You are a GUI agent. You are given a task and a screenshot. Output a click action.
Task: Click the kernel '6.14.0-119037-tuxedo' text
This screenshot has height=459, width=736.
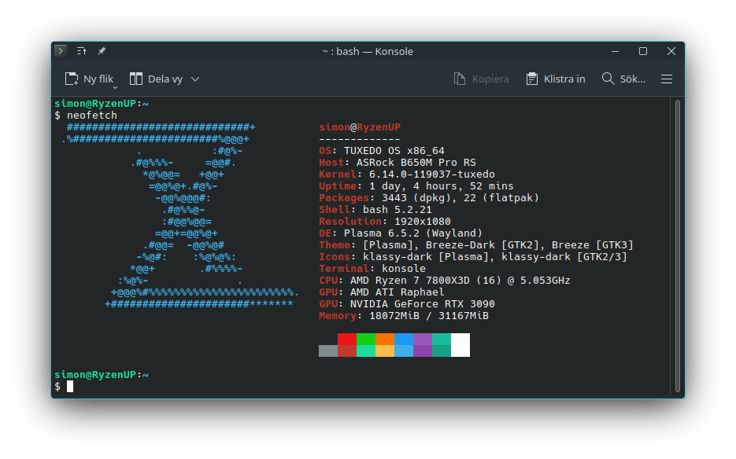click(432, 174)
